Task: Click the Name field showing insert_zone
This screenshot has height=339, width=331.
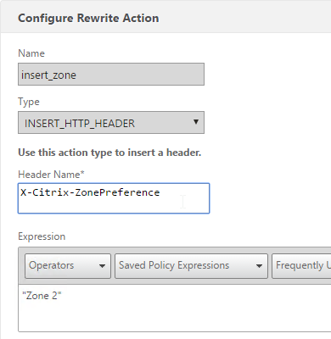Action: [111, 74]
